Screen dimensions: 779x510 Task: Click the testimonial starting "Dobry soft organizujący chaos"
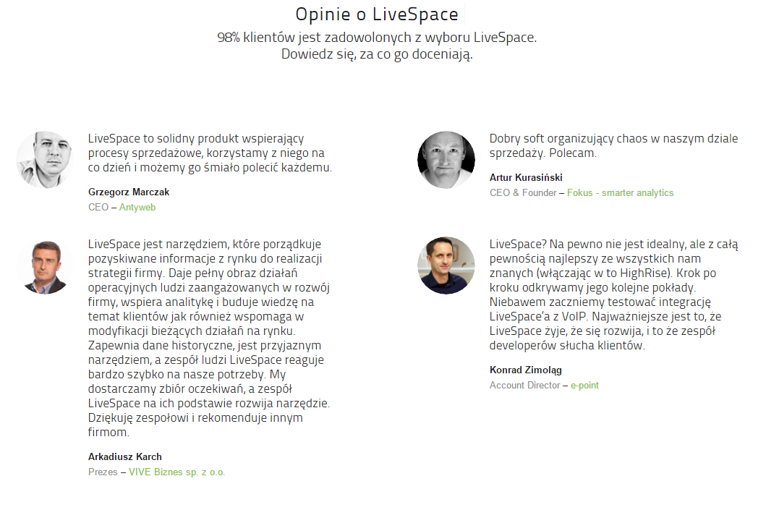coord(613,145)
